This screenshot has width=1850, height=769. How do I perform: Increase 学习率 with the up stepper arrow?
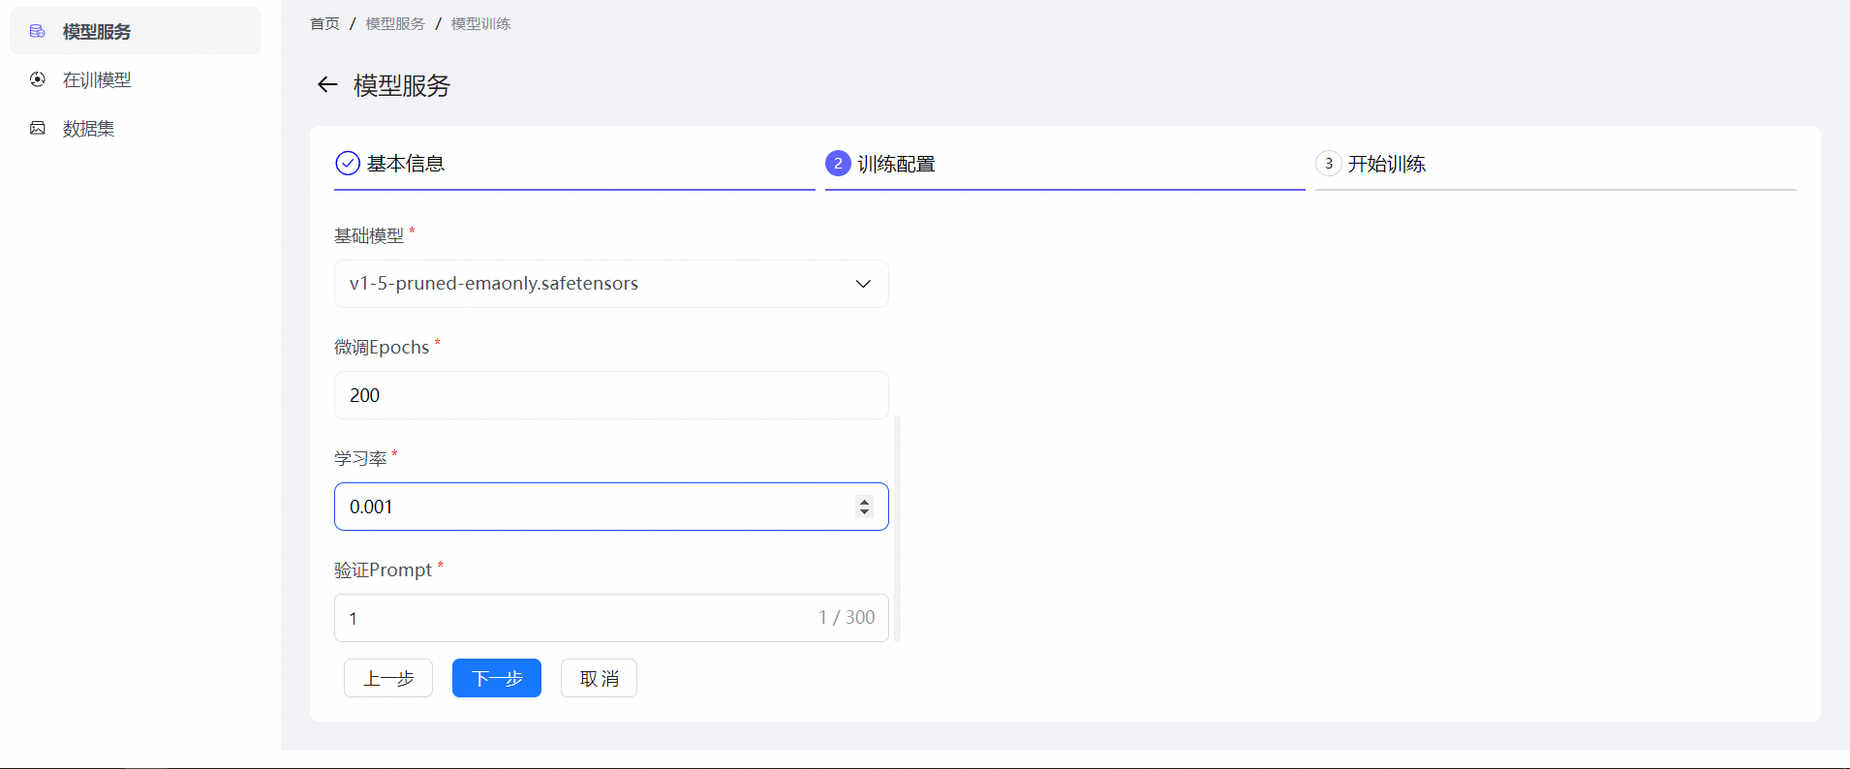(x=865, y=502)
